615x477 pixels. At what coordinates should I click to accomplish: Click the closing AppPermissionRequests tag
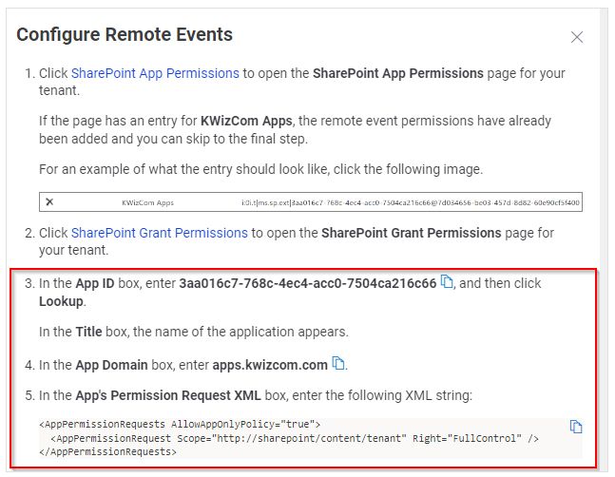107,452
